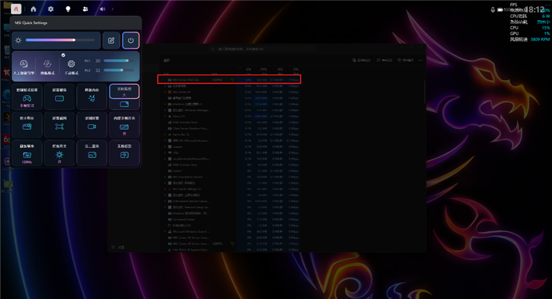Click the green Xbox process icon
The height and width of the screenshot is (299, 552).
point(170,116)
